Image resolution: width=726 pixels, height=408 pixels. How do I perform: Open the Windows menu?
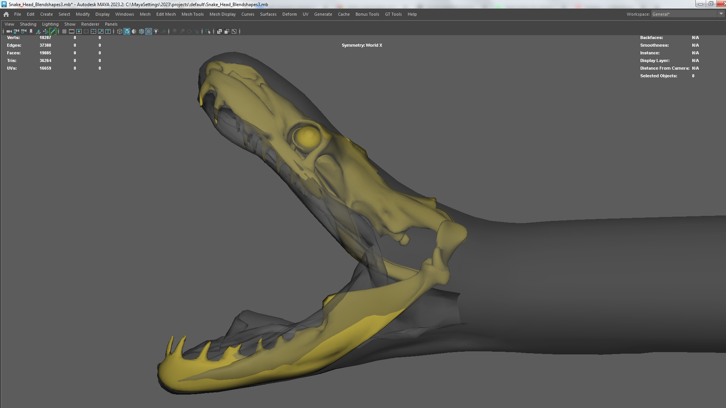click(x=125, y=14)
